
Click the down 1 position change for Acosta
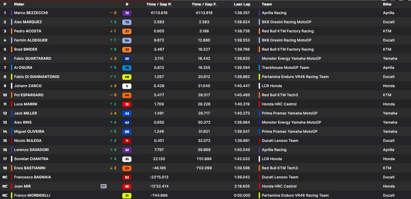tap(113, 31)
